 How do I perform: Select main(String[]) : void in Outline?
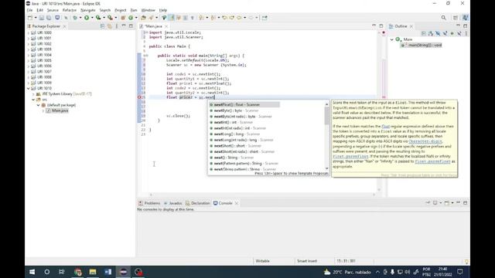point(422,46)
